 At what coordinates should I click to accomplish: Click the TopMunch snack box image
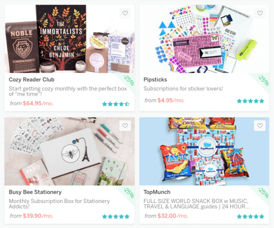click(204, 151)
